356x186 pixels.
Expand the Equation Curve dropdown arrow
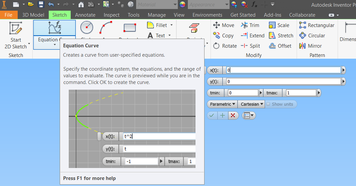(x=55, y=45)
